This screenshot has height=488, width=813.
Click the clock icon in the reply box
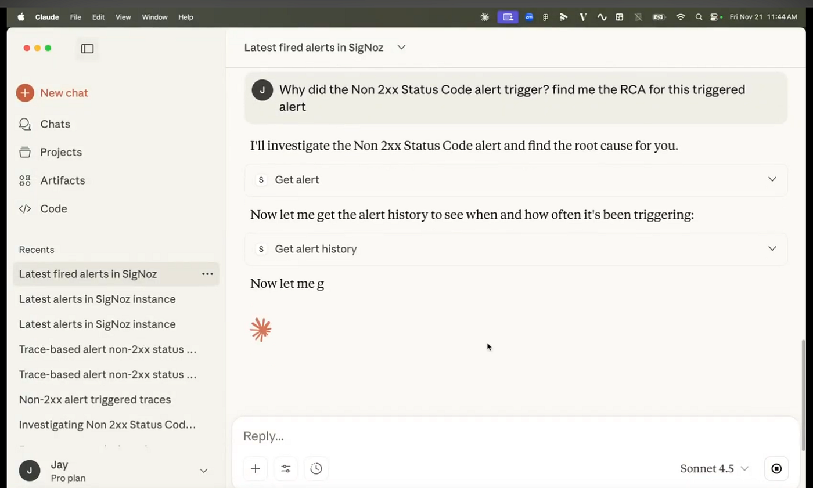316,468
